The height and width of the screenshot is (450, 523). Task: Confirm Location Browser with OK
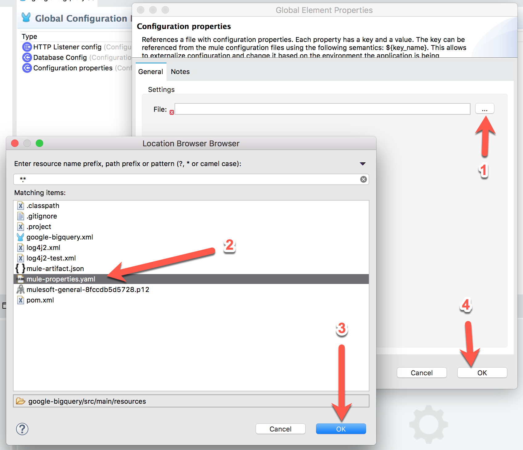[341, 429]
